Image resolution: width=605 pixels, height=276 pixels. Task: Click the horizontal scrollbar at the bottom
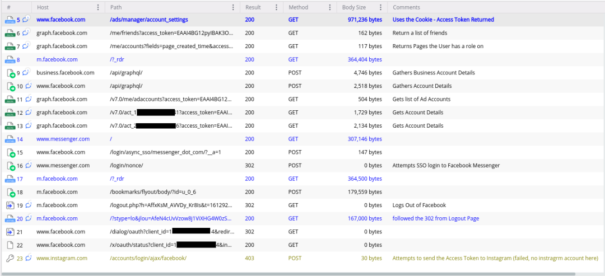[x=288, y=274]
